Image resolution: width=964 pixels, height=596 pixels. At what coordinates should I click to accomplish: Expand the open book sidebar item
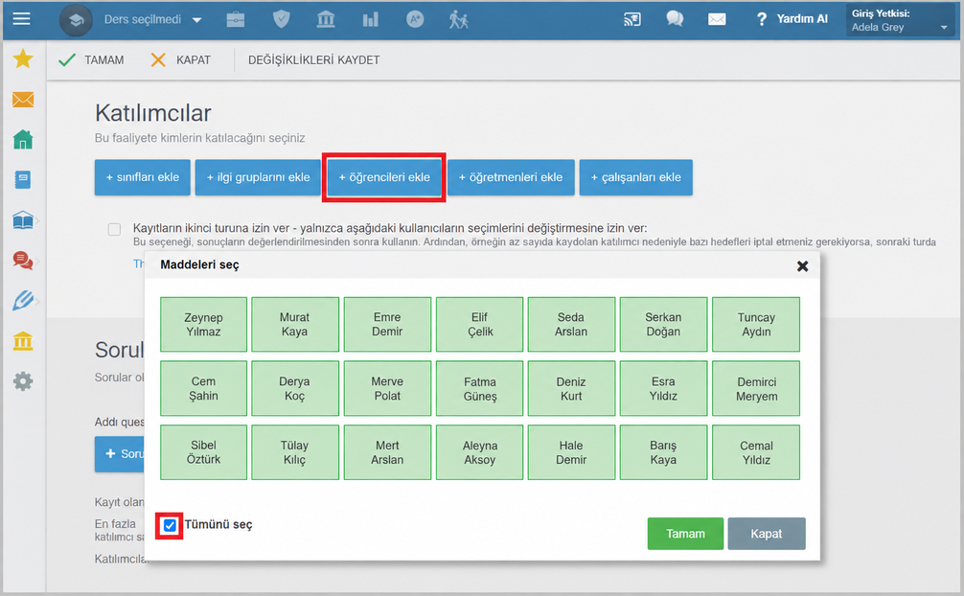pyautogui.click(x=23, y=220)
